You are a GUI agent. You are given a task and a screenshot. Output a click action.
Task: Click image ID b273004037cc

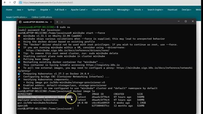click(101, 106)
